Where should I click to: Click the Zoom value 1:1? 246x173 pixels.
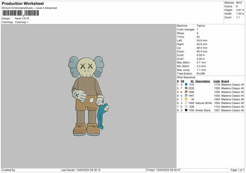click(x=238, y=17)
